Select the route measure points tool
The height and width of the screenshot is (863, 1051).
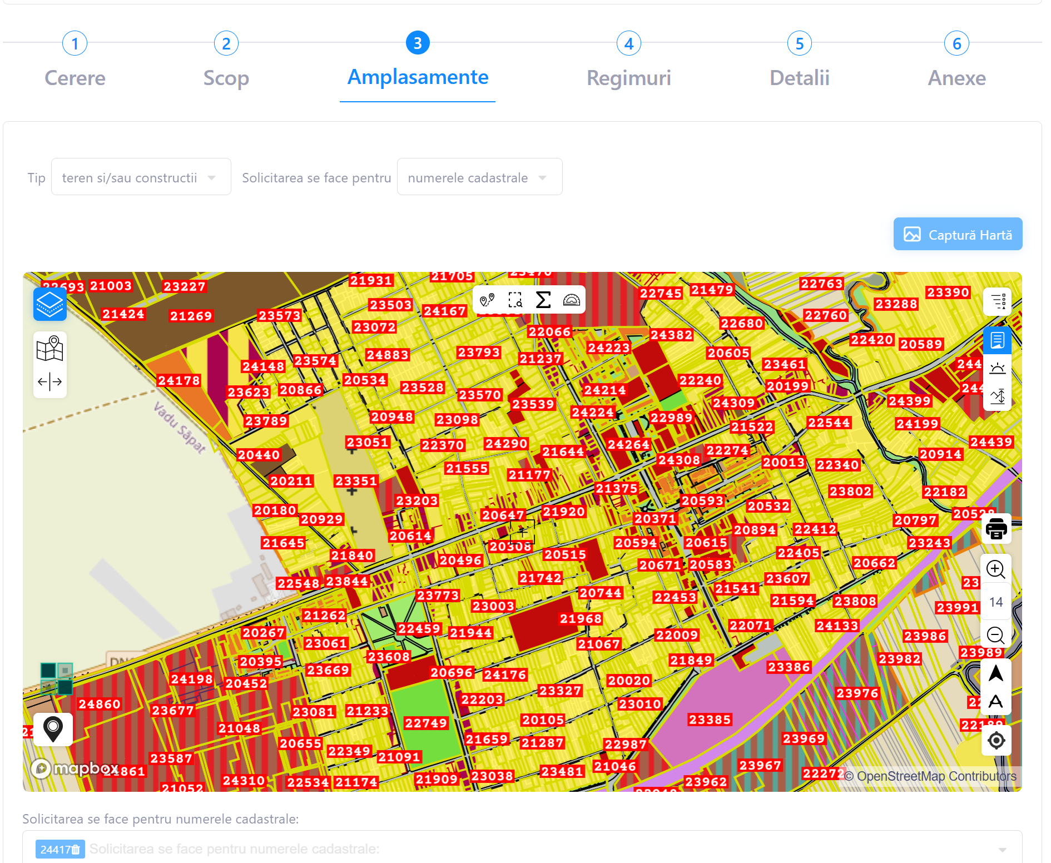[x=487, y=300]
